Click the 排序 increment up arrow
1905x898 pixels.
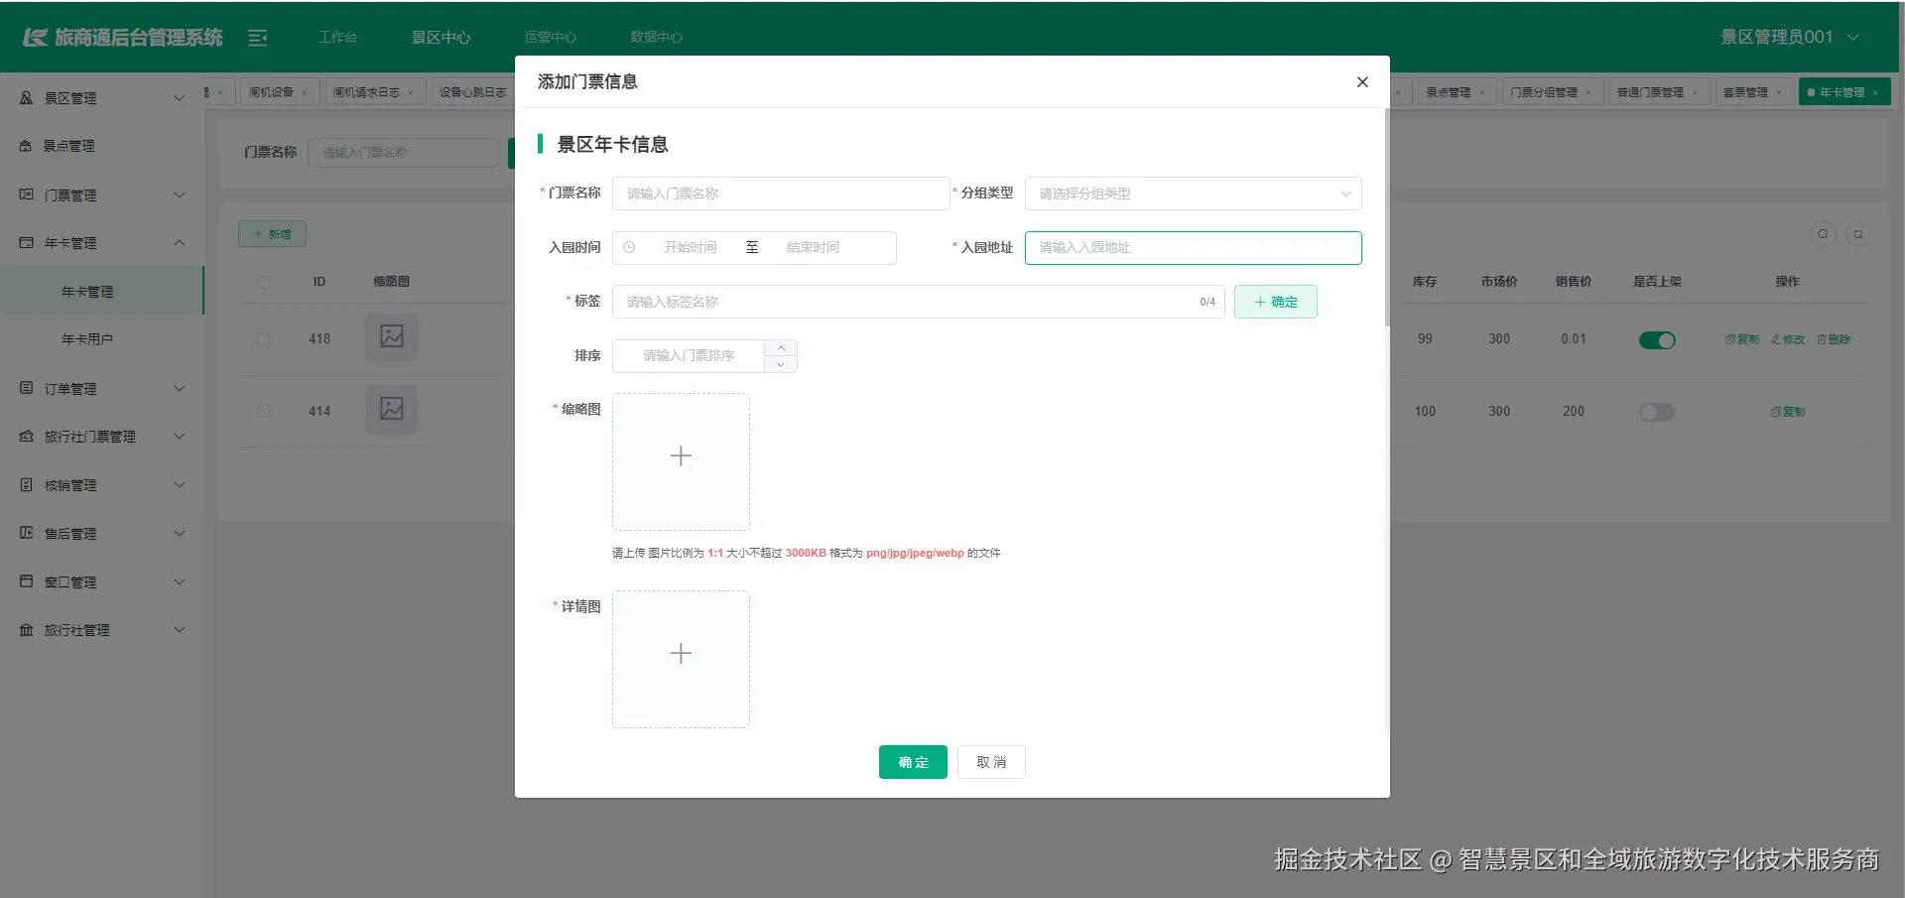pyautogui.click(x=781, y=347)
